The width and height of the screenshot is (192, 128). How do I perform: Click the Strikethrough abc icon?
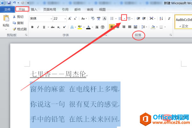(53, 27)
